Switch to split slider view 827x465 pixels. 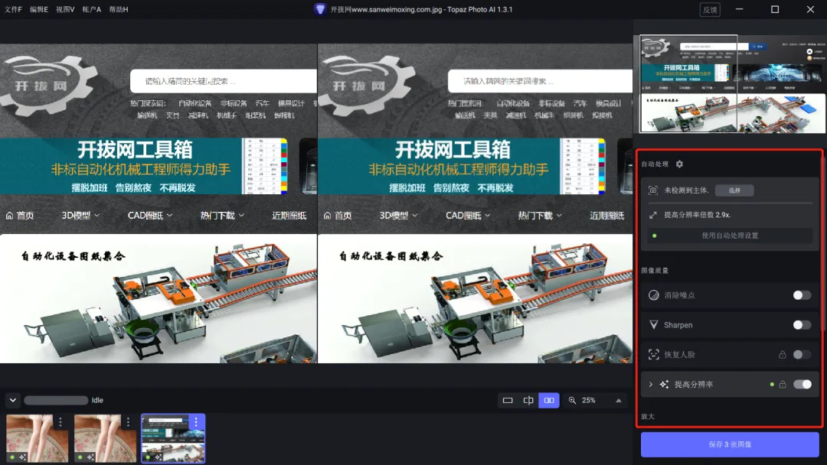click(x=528, y=400)
